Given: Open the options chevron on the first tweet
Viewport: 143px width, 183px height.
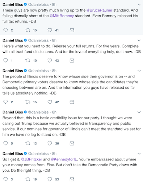Looking at the screenshot, I should [x=139, y=5].
